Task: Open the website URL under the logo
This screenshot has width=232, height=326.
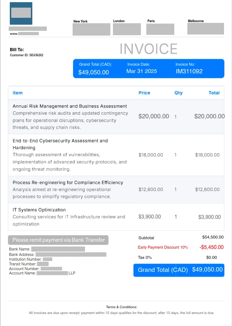Action: click(x=24, y=34)
